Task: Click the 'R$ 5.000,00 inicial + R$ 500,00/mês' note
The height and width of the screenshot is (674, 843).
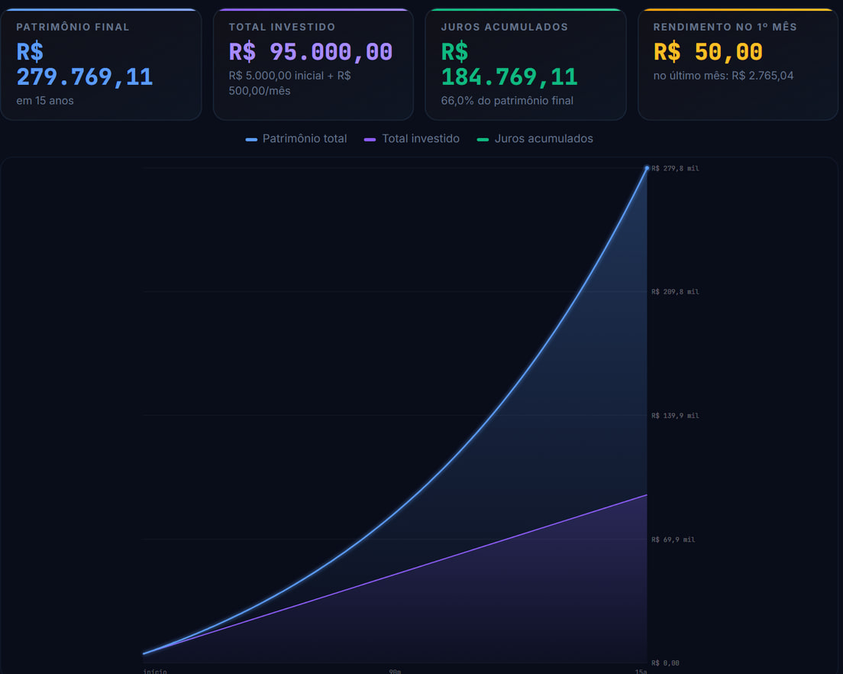Action: [290, 83]
